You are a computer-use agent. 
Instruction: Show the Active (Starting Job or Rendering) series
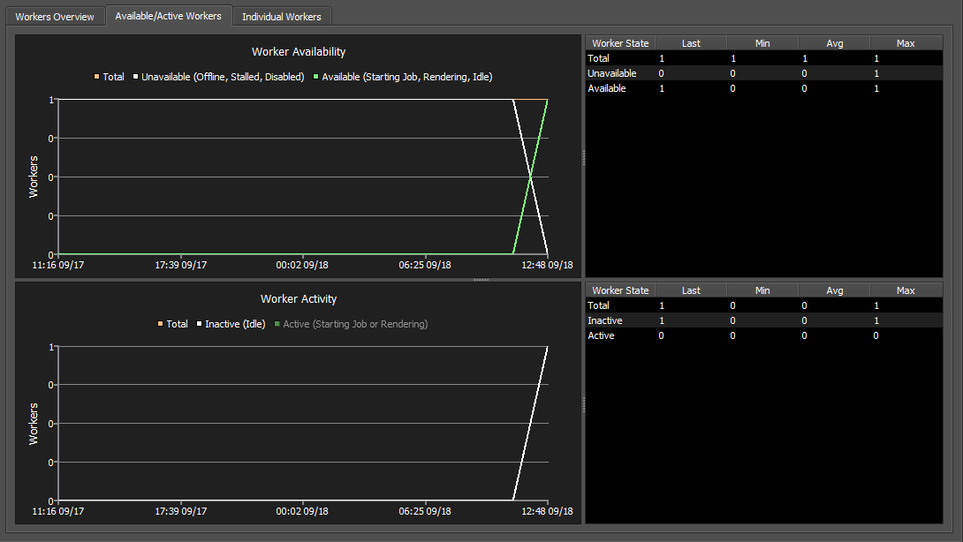click(354, 324)
